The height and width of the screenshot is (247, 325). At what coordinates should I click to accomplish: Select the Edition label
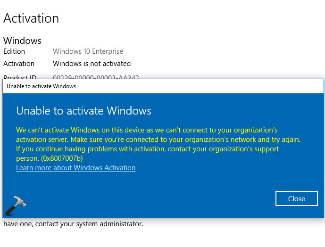point(14,51)
